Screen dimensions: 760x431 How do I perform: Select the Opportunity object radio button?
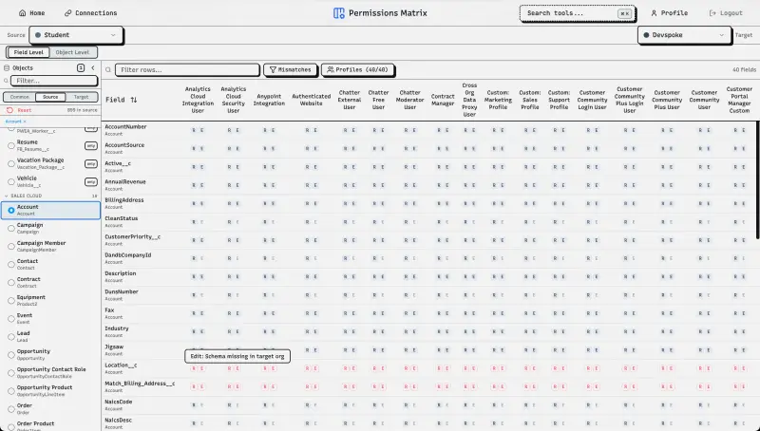[11, 354]
